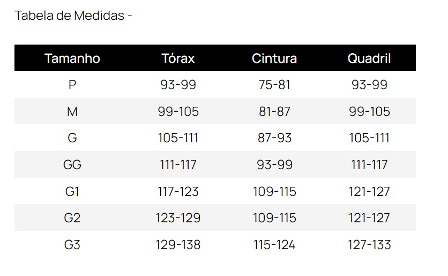Click the GG size label
Image resolution: width=448 pixels, height=276 pixels.
point(72,165)
